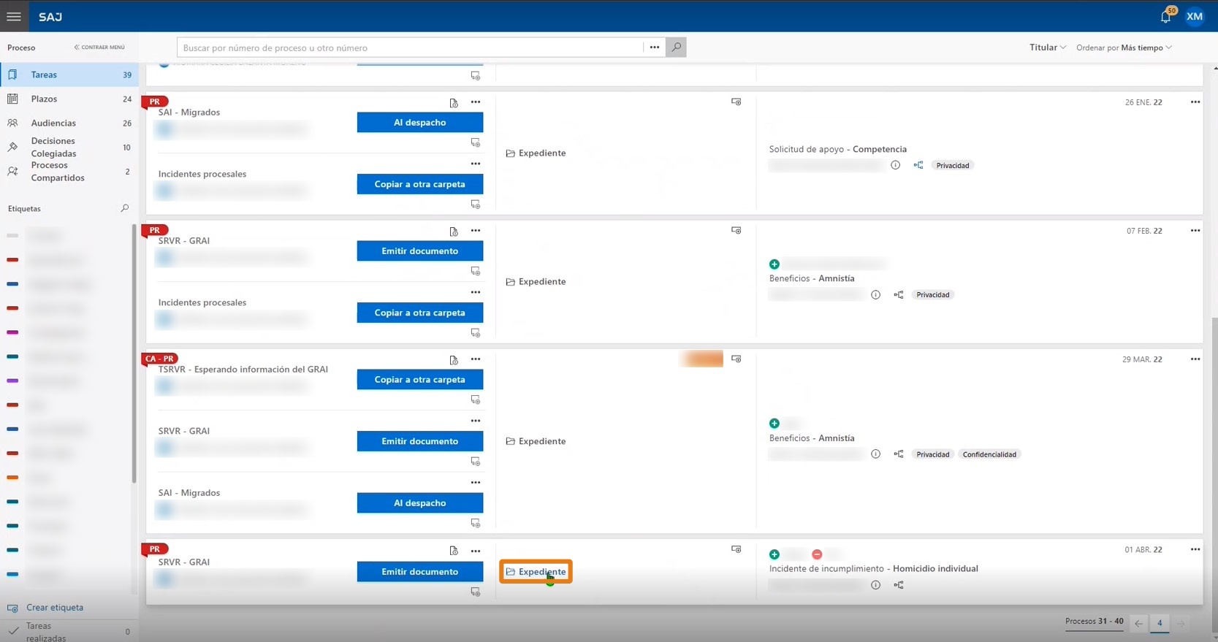Collapse menu with Contraer Menú

click(x=99, y=47)
